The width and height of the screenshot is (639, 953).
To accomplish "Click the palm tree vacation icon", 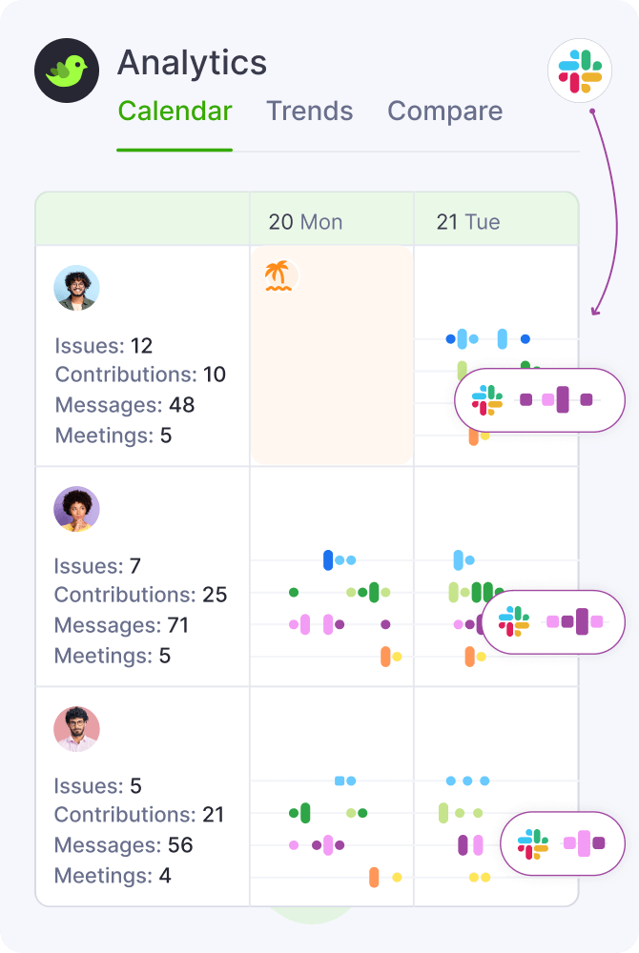I will [278, 276].
